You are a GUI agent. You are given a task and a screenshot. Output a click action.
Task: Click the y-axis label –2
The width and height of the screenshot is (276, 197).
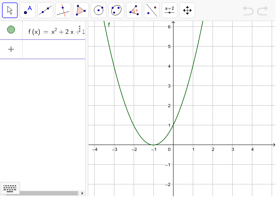click(168, 184)
